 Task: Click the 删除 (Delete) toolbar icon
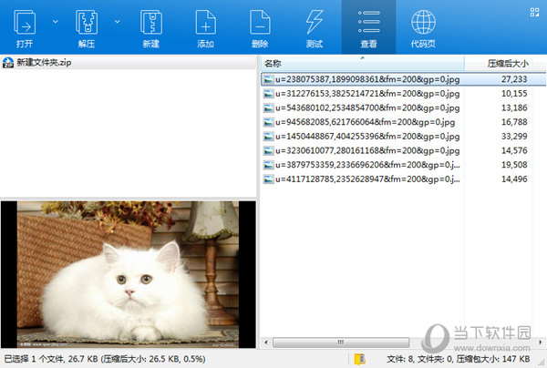(260, 23)
